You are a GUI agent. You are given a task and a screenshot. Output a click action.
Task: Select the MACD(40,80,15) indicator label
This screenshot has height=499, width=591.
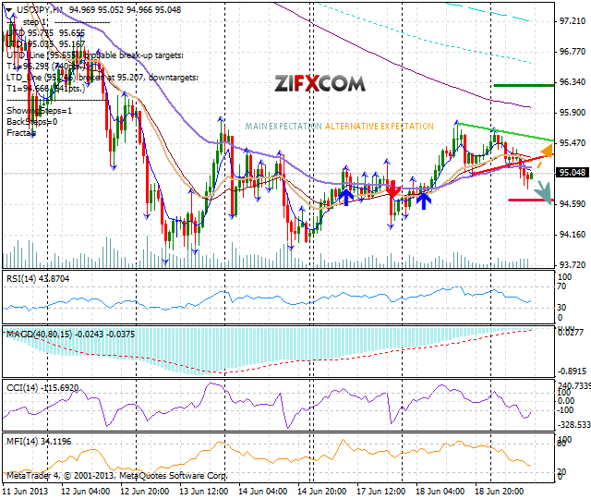click(70, 335)
